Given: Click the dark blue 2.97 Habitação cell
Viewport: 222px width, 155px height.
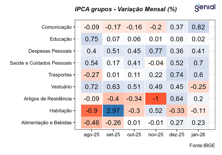Looking at the screenshot, I should 113,111.
